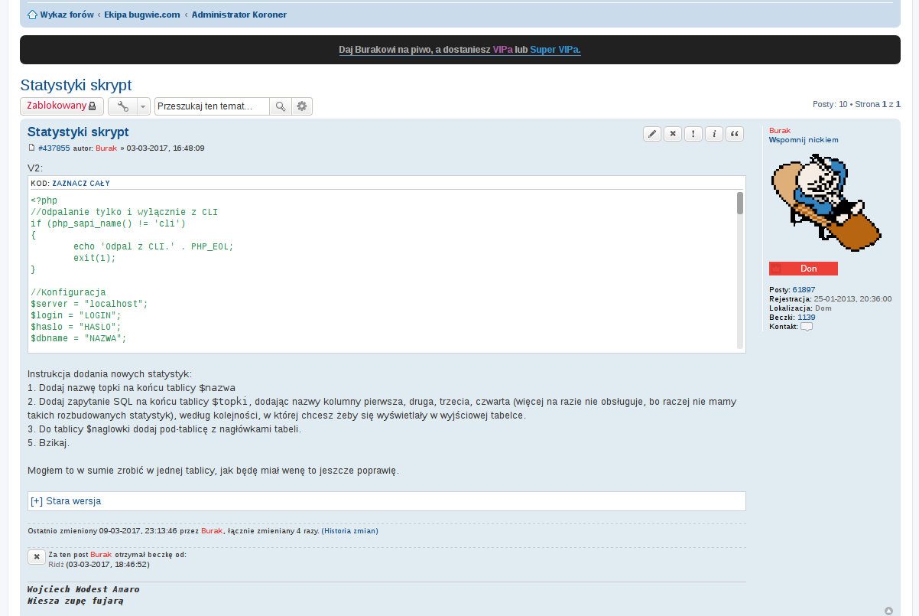Quote the post with the quote icon
The width and height of the screenshot is (919, 616).
[735, 134]
